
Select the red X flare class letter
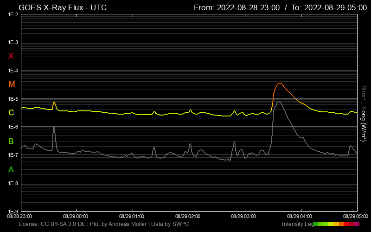click(11, 56)
